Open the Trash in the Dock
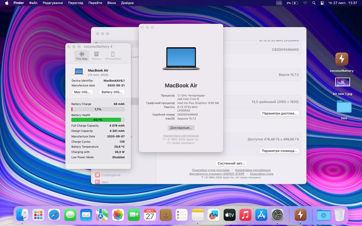Image resolution: width=362 pixels, height=226 pixels. click(x=340, y=215)
